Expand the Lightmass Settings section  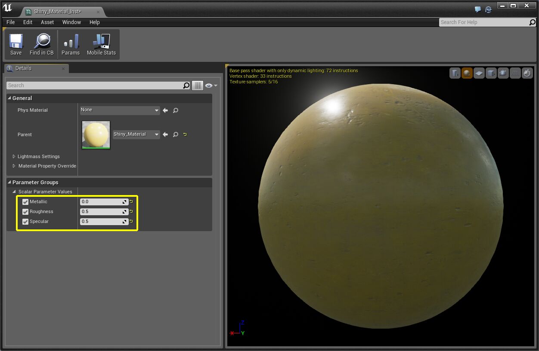tap(14, 156)
